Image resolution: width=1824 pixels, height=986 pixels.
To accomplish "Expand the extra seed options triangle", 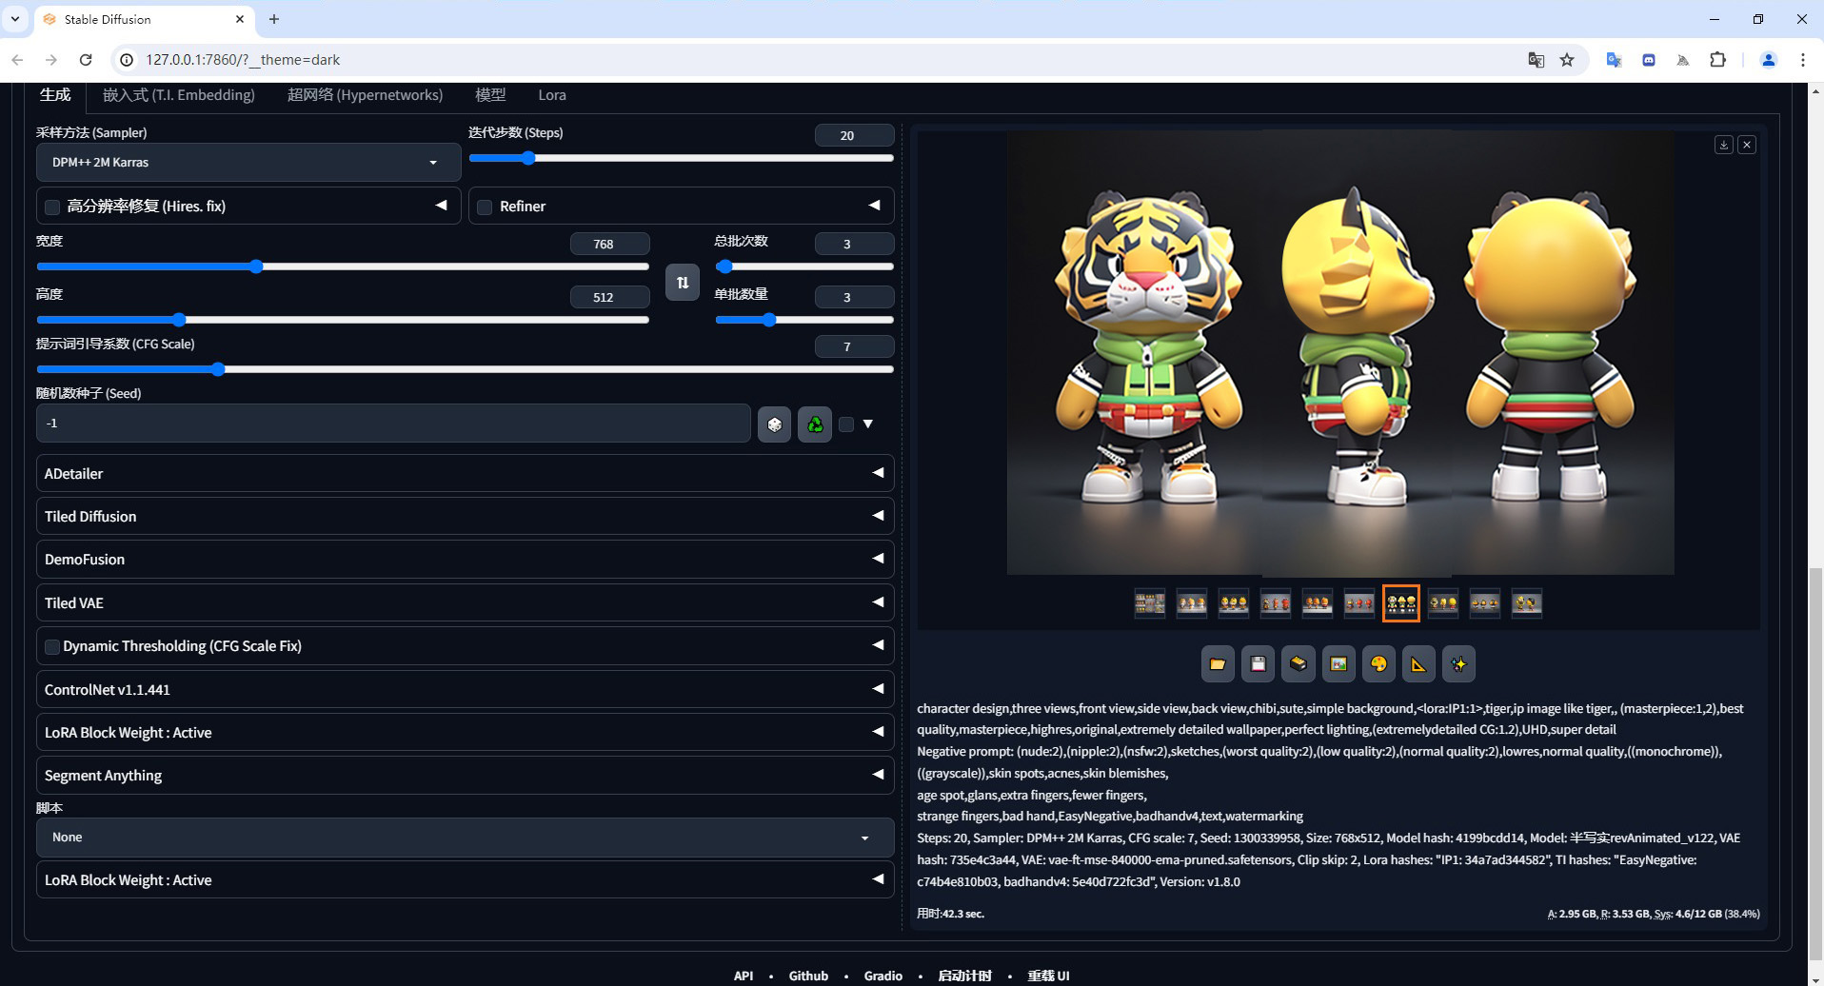I will 867,424.
